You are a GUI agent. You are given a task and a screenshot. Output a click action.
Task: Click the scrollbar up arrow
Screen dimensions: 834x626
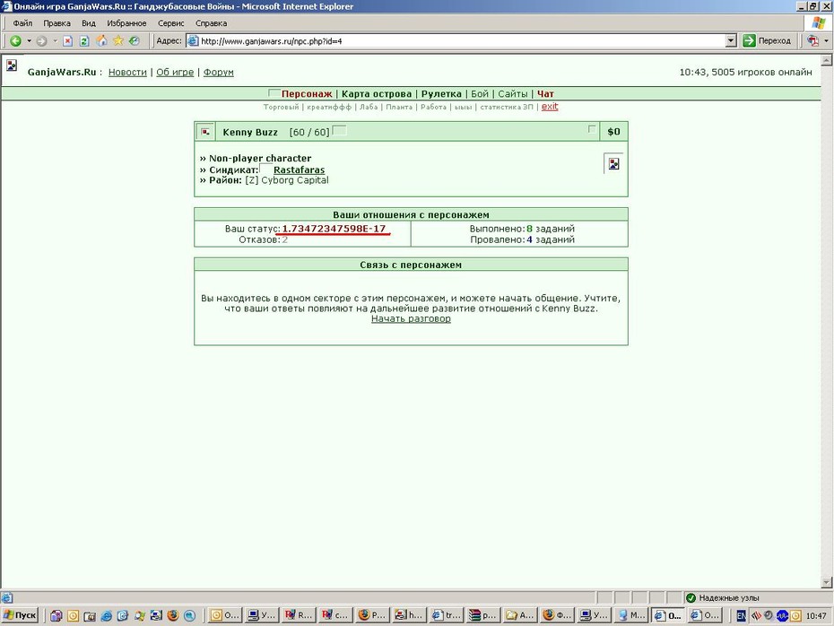827,60
